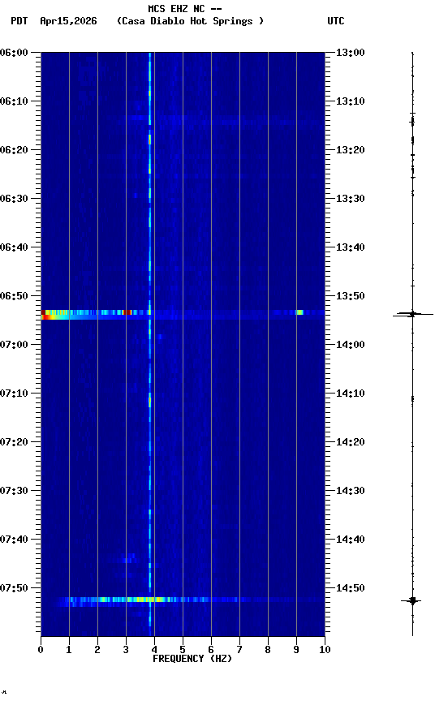Click the large seismogram spike near 13:53
Viewport: 448px width, 701px height.
[x=412, y=314]
